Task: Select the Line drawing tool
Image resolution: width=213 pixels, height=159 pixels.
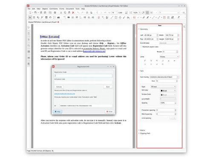Action: (112, 17)
